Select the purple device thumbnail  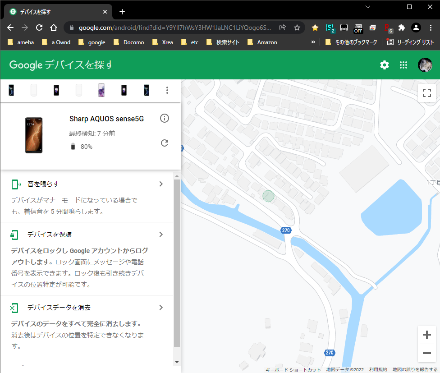coord(101,90)
